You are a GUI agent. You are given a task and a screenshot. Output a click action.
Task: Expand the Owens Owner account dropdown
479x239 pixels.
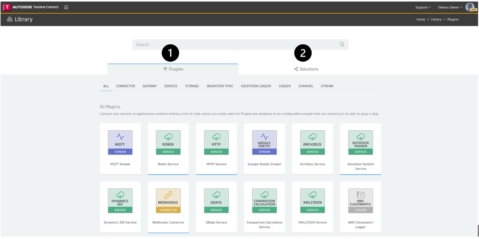pos(450,7)
